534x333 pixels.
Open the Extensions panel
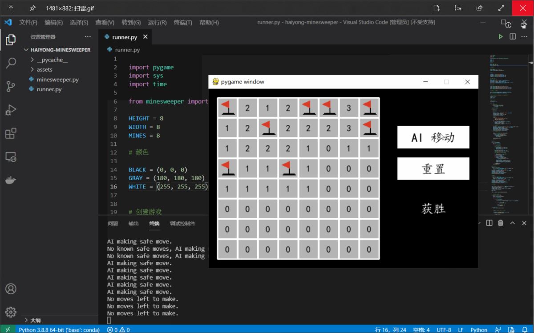11,134
